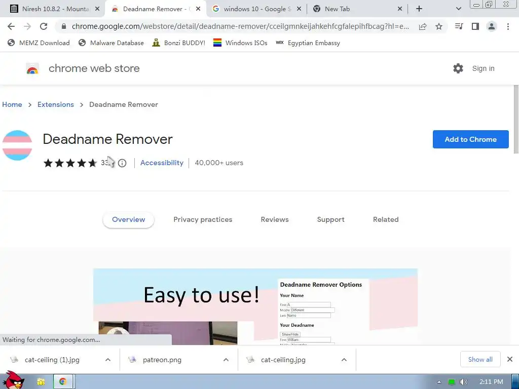Select the Privacy practices tab
The height and width of the screenshot is (389, 519).
[x=203, y=220]
